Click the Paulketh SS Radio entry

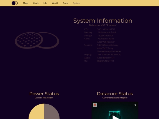pos(106,39)
